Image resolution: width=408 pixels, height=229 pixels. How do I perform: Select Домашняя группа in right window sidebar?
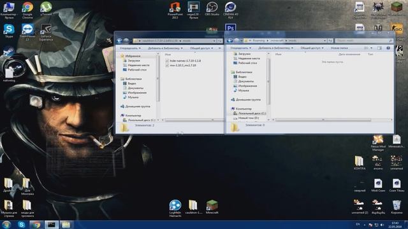tap(248, 99)
